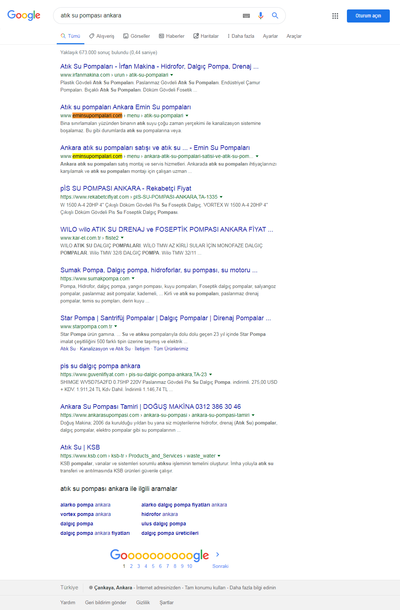Image resolution: width=400 pixels, height=610 pixels.
Task: Click the Oturum açın button
Action: pos(368,16)
